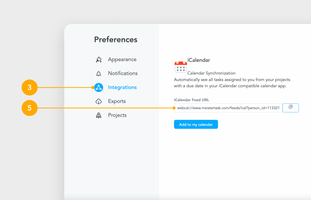Click the iCalendar Feed URL label
This screenshot has width=311, height=200.
click(191, 100)
